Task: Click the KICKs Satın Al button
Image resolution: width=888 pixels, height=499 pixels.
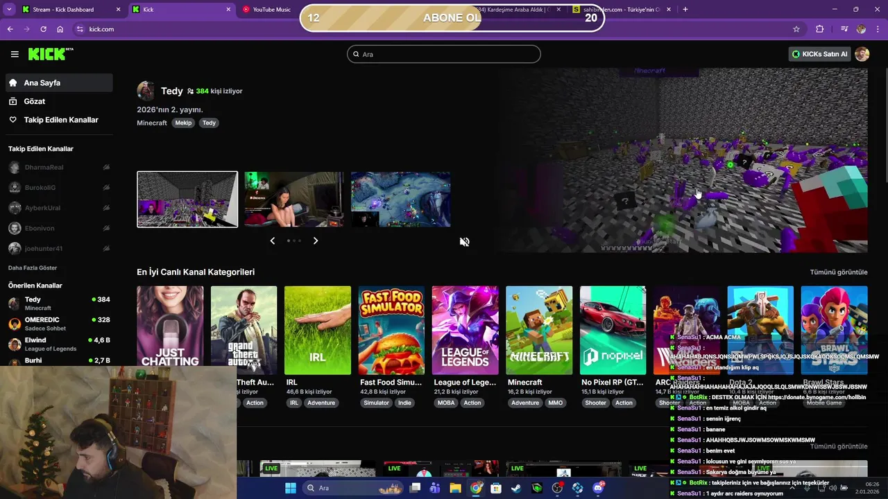Action: click(820, 54)
